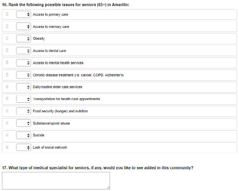239x191 pixels.
Task: Click drag handle for Lack of social network
Action: [x=7, y=147]
